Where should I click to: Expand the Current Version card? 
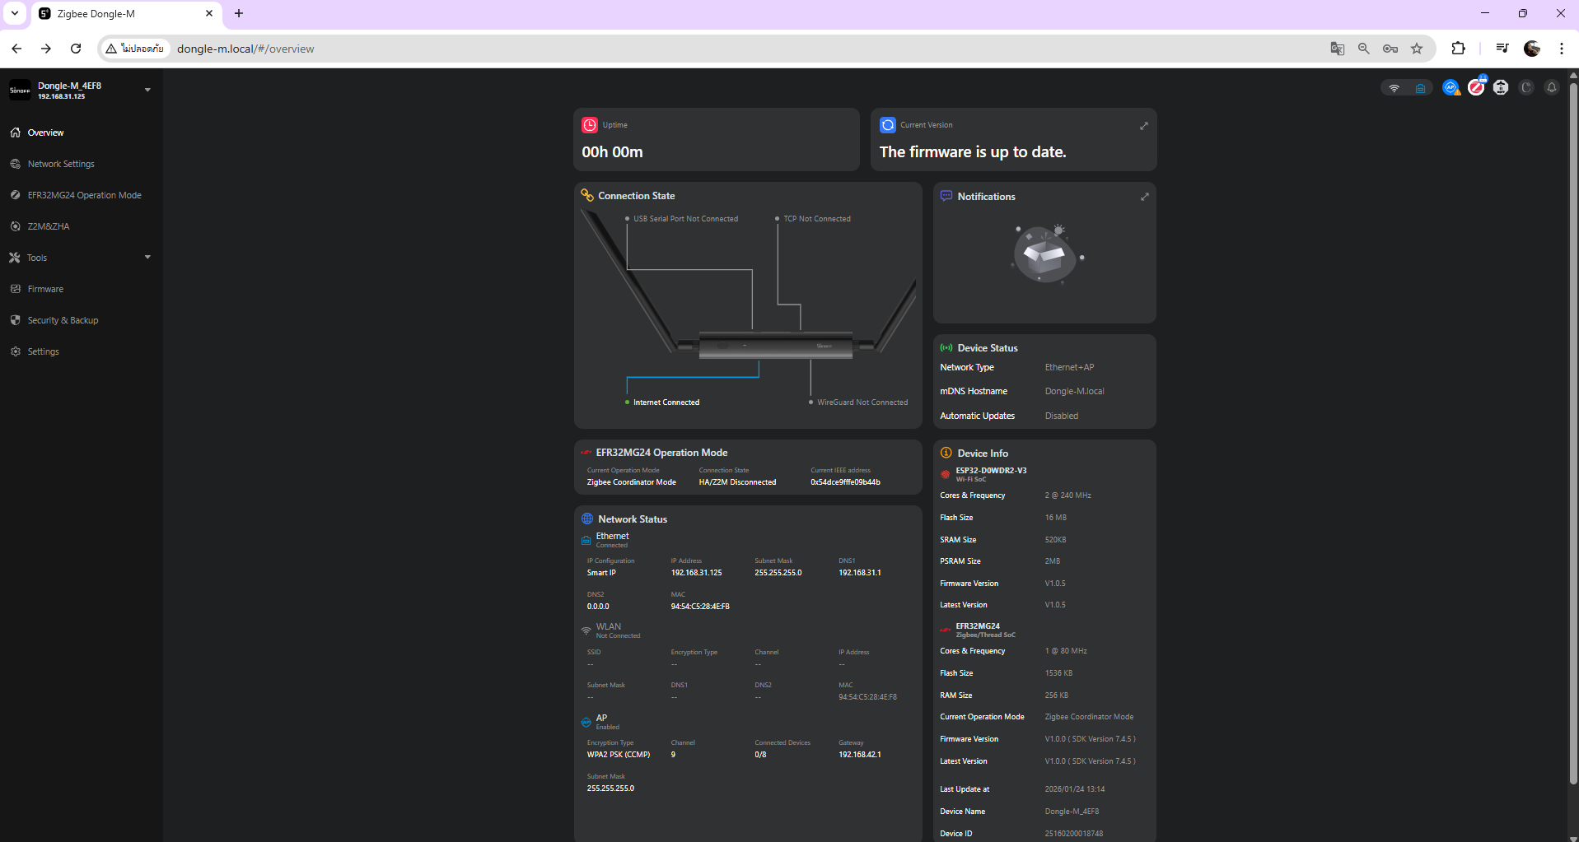click(x=1143, y=126)
